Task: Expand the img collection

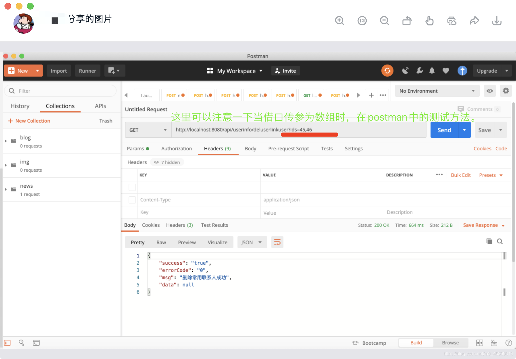Action: coord(6,165)
